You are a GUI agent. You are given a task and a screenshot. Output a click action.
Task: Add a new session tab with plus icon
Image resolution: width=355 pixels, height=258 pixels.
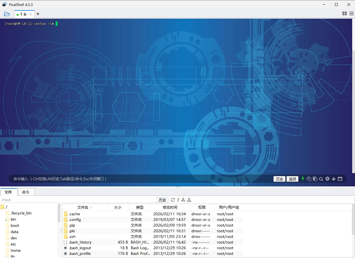pos(38,14)
